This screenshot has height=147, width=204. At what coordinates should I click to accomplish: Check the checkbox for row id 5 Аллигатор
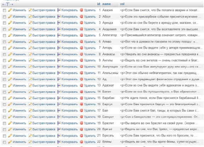point(4,35)
